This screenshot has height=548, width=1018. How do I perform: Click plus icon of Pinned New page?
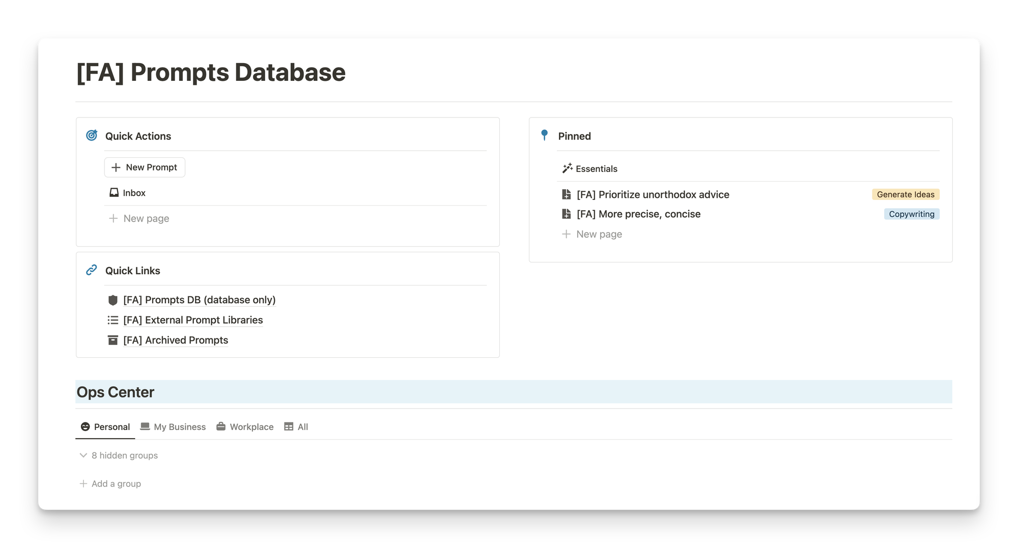point(566,234)
